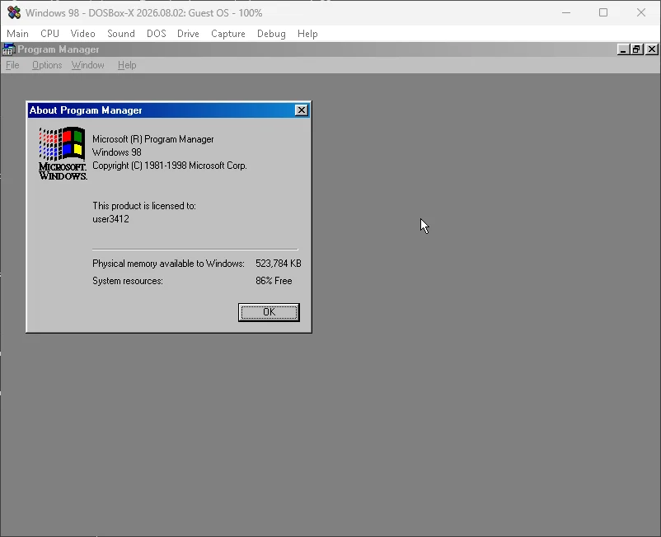Click OK in About Program Manager dialog
The image size is (661, 537).
coord(269,312)
